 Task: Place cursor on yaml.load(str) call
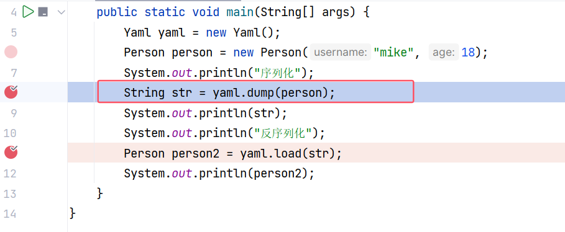287,154
